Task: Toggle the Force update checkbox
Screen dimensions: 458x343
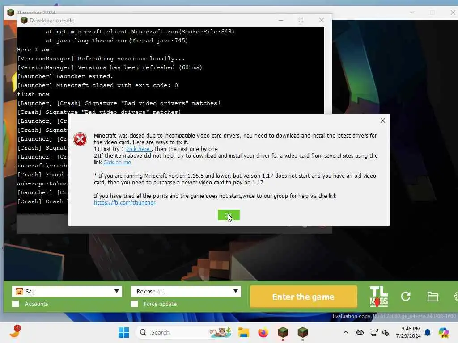Action: [x=134, y=304]
